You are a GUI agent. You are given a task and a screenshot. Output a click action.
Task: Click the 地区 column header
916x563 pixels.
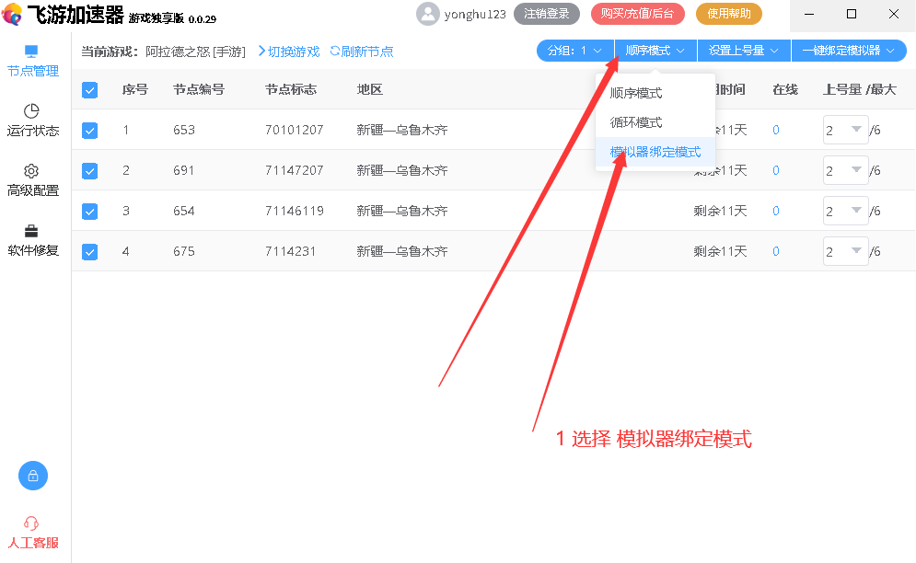(370, 89)
